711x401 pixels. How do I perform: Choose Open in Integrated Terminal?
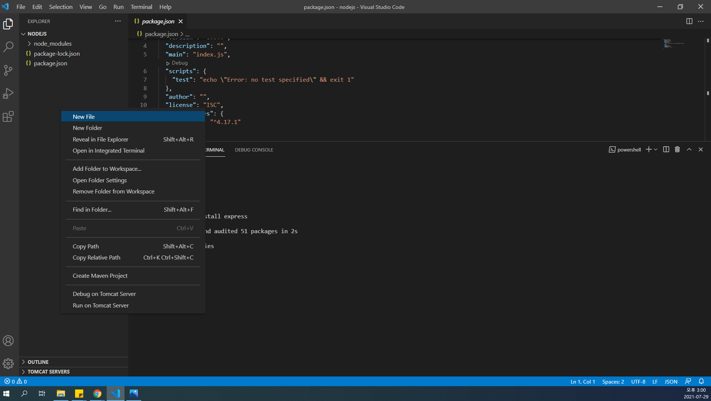tap(133, 150)
